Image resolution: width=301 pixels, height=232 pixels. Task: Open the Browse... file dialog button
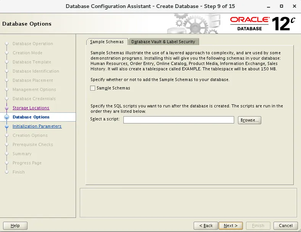click(x=249, y=120)
